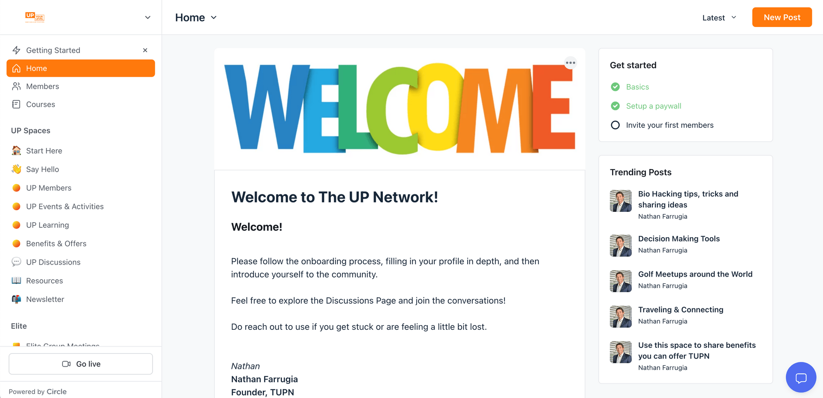Click the Say Hello waving hand icon
The height and width of the screenshot is (398, 823).
pos(16,169)
